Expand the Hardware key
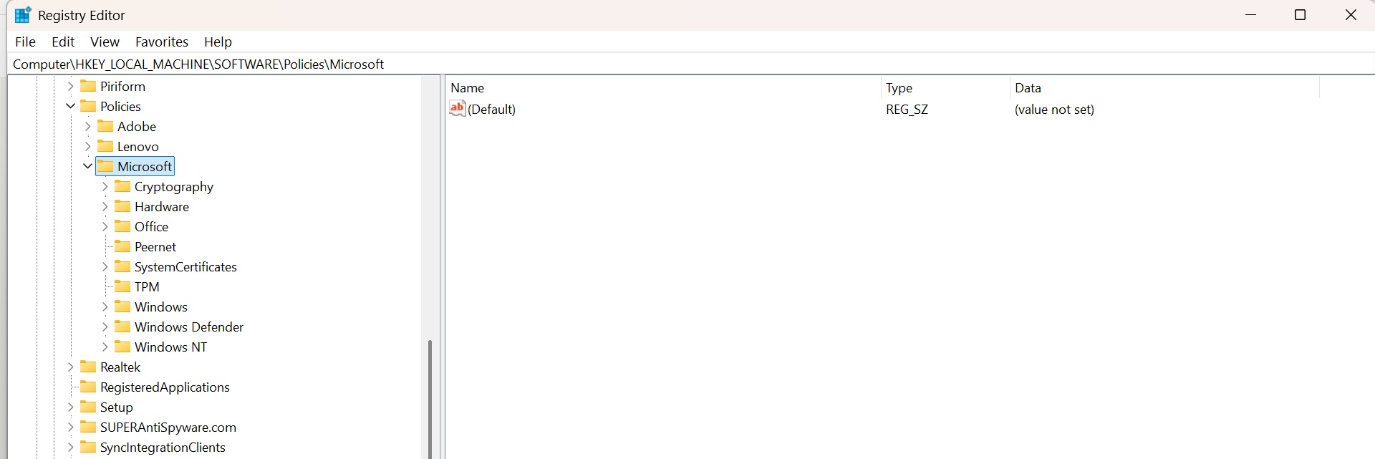Image resolution: width=1375 pixels, height=459 pixels. 105,206
